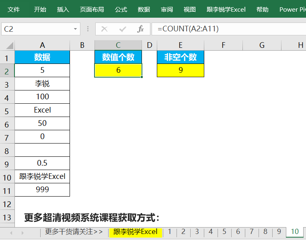306x240 pixels.
Task: Open the Insert Function fx dialog
Action: click(140, 29)
